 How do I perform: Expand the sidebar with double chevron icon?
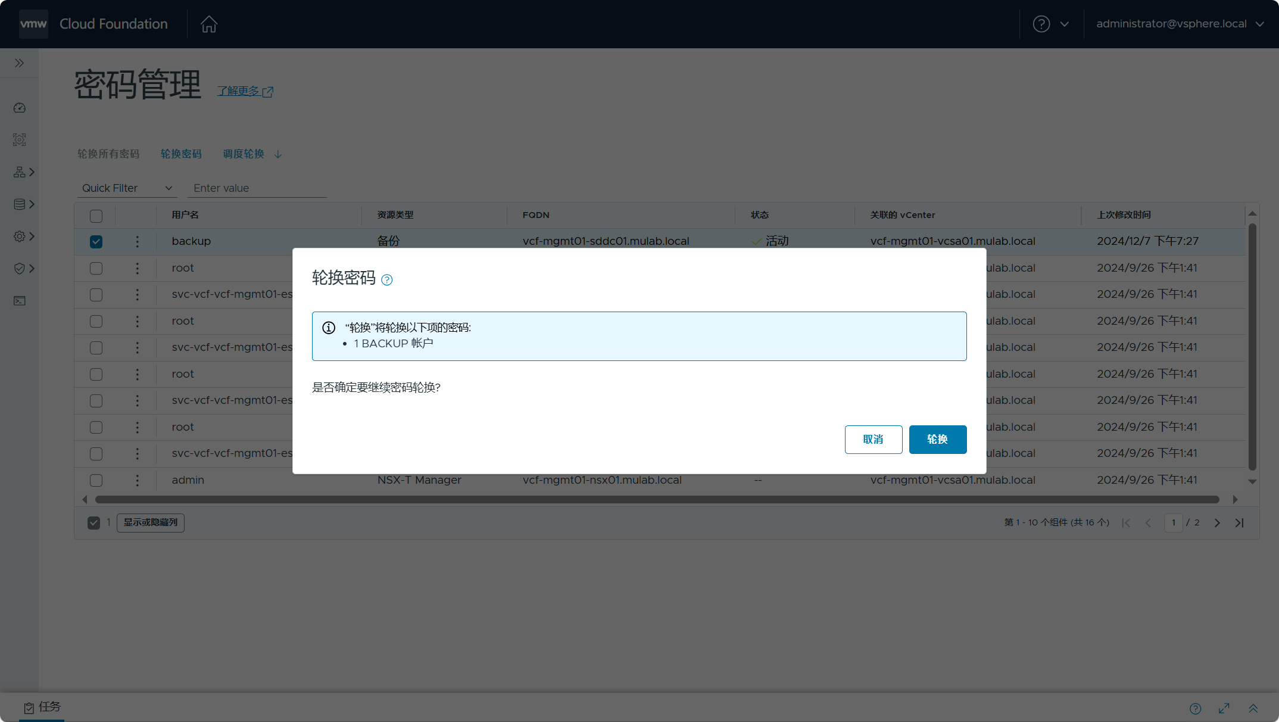pos(19,63)
